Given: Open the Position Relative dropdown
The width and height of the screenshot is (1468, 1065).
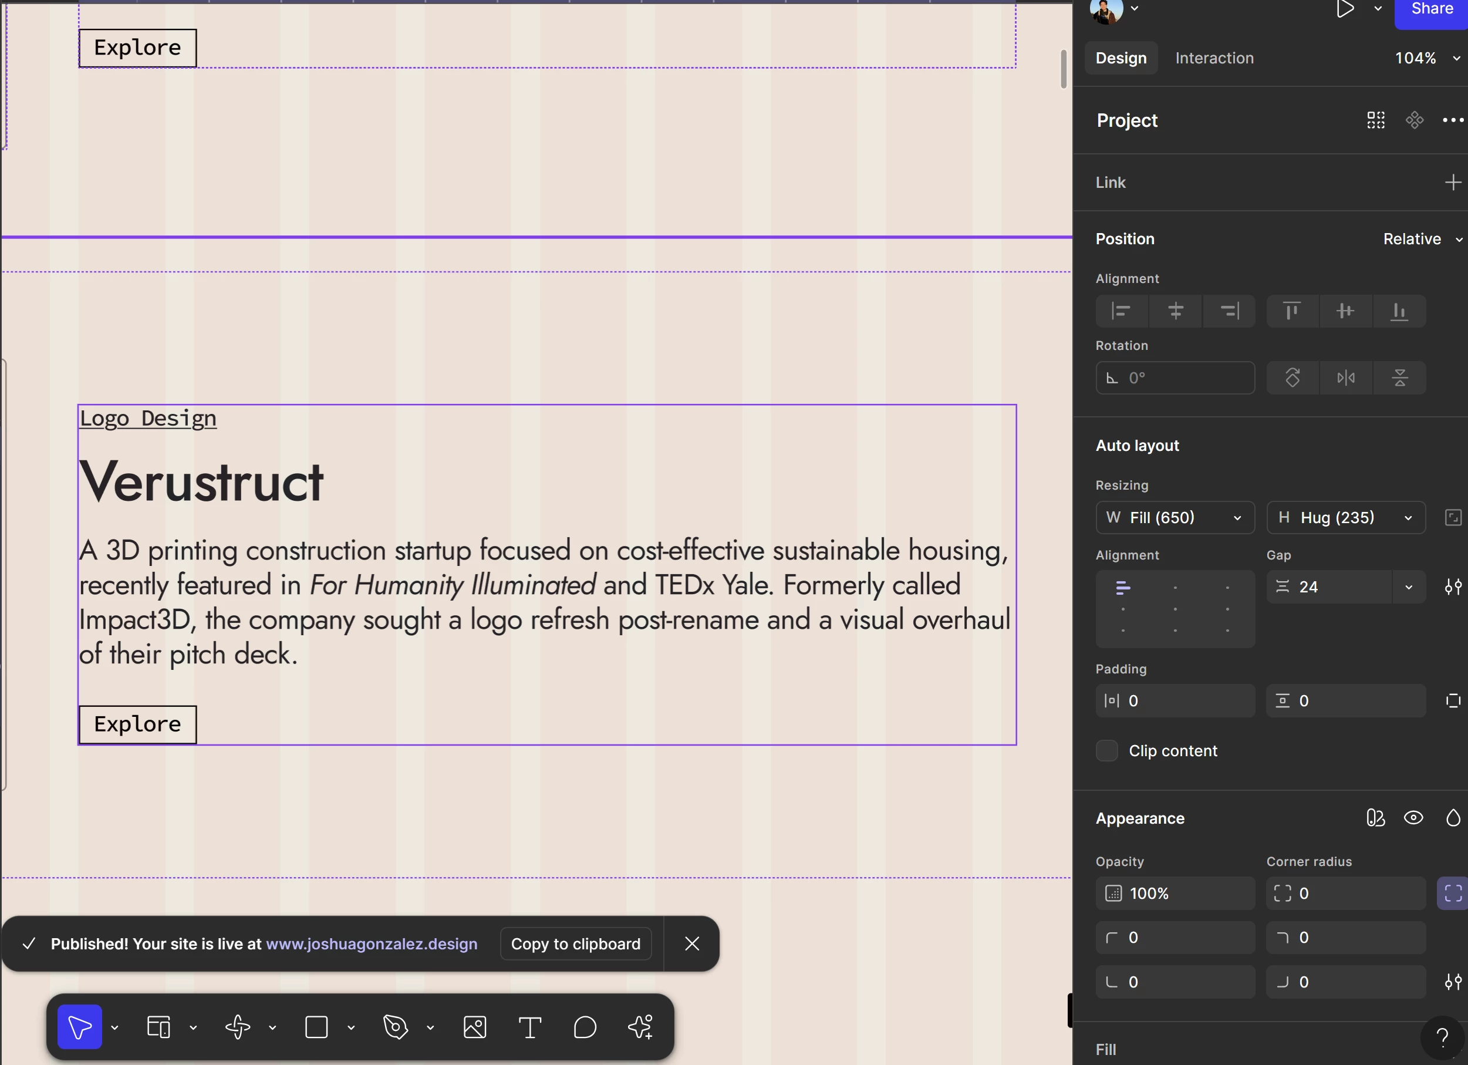Looking at the screenshot, I should (x=1423, y=239).
